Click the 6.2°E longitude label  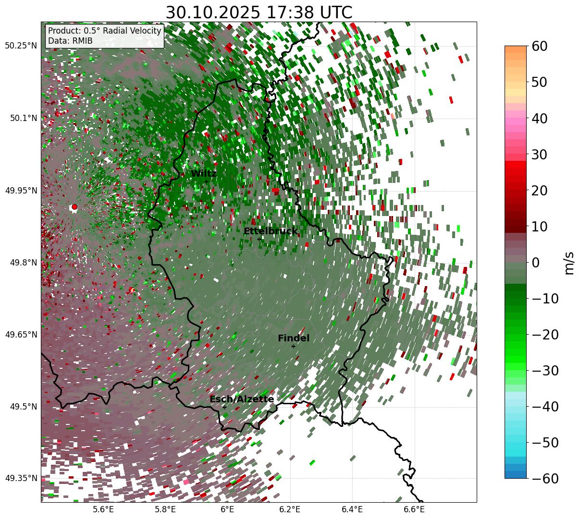(290, 509)
